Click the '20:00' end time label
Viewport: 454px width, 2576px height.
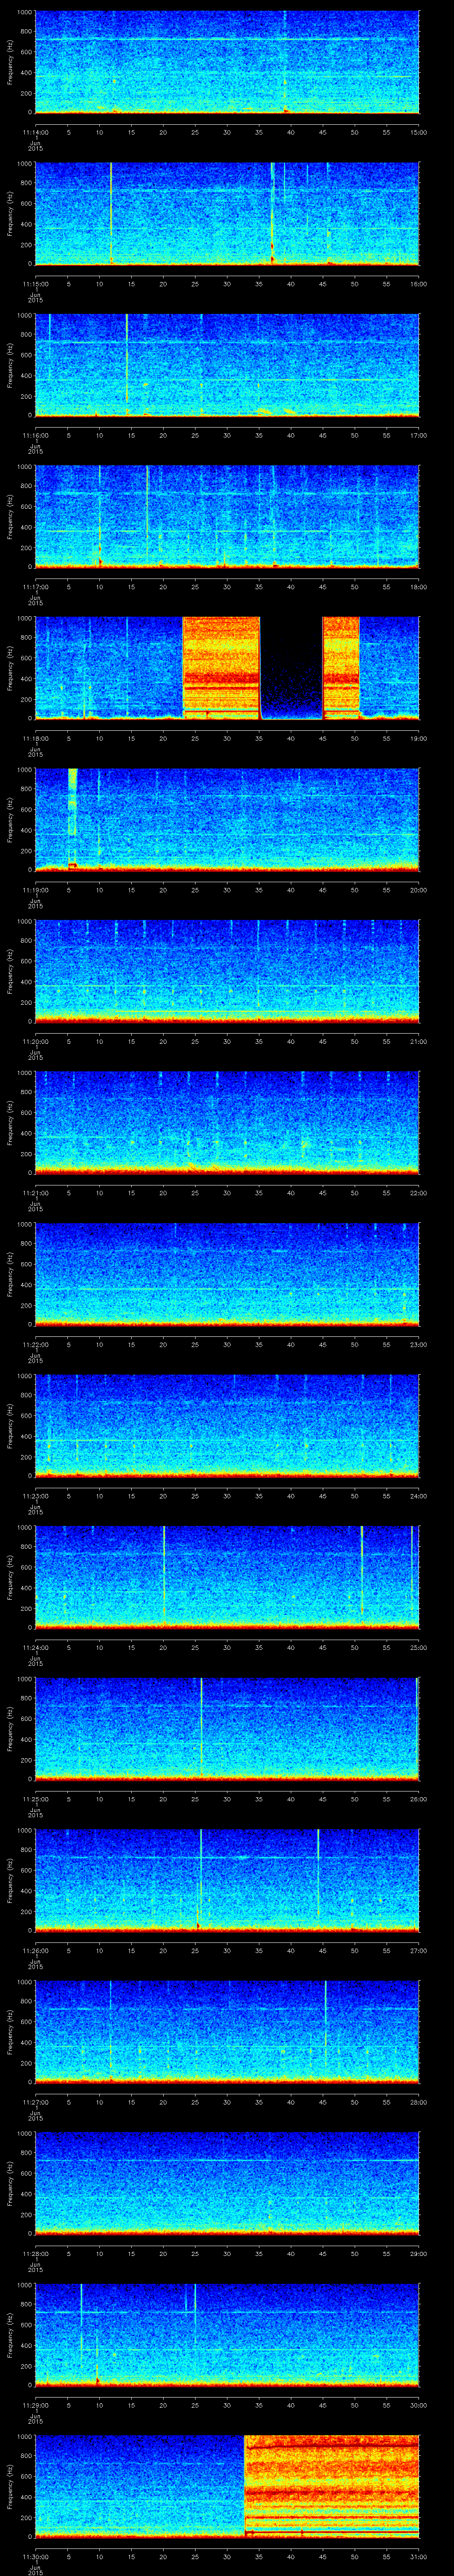[x=418, y=890]
